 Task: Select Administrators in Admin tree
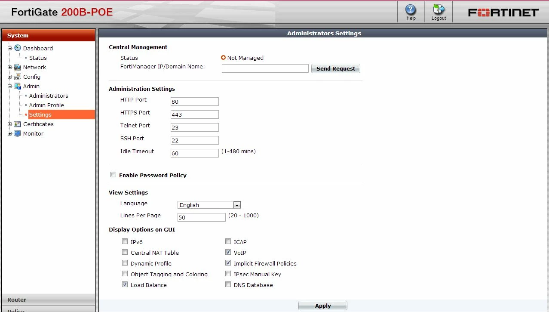[49, 96]
